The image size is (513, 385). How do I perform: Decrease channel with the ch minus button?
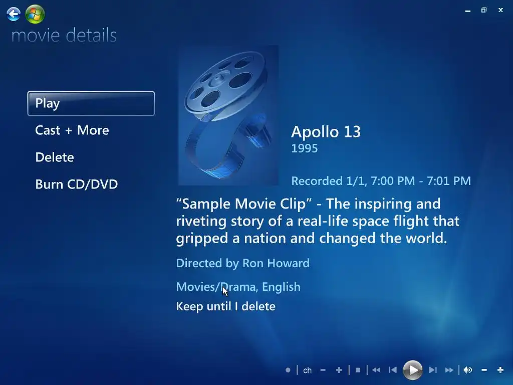pos(323,370)
